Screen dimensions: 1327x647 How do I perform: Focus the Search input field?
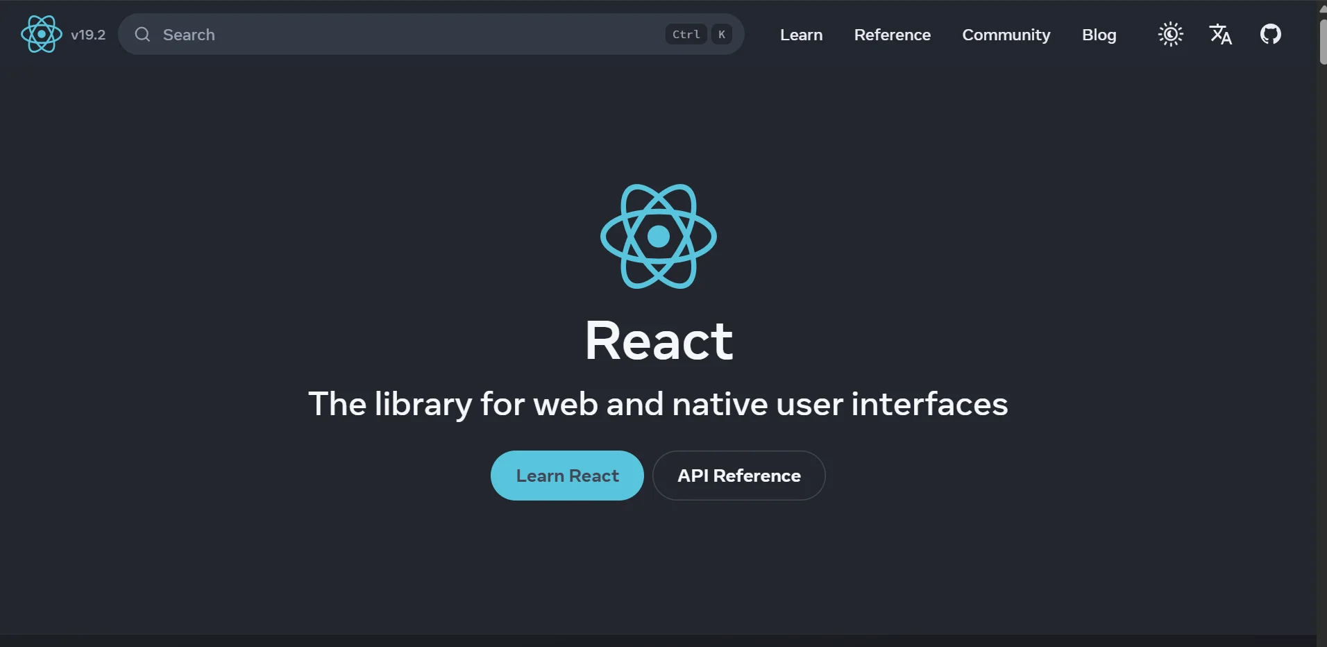click(x=347, y=34)
